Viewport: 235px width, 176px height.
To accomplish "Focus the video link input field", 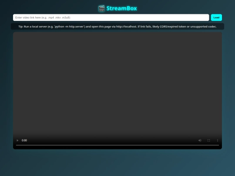I will tap(111, 17).
